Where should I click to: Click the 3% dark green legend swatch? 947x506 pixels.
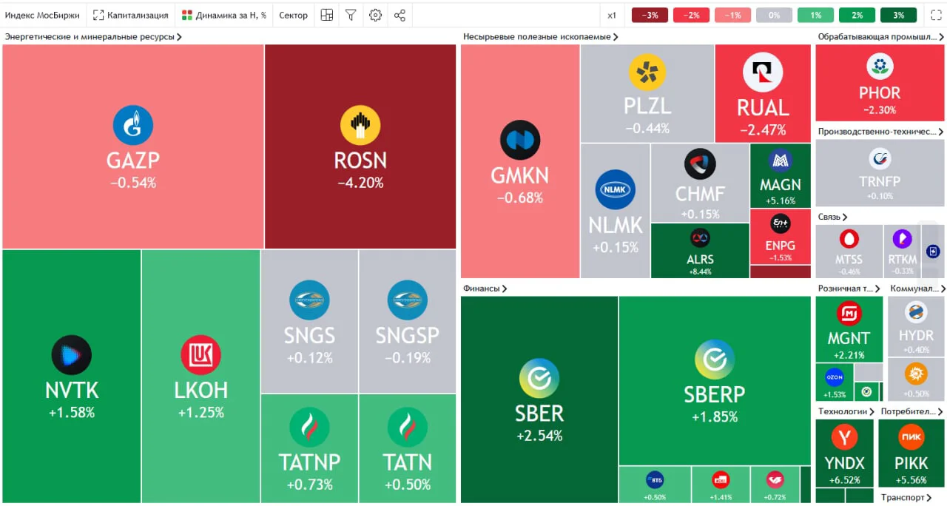click(x=898, y=15)
